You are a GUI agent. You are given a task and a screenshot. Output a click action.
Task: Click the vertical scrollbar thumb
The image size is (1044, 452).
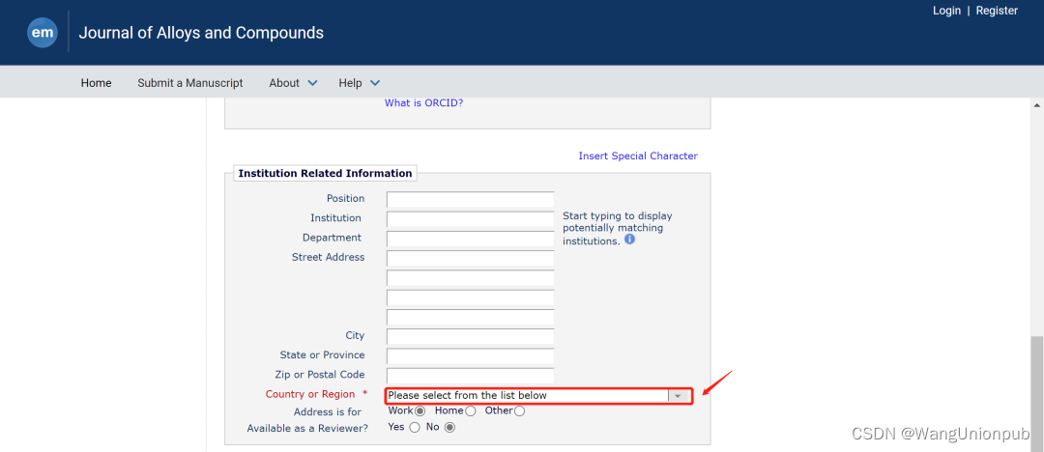1036,393
